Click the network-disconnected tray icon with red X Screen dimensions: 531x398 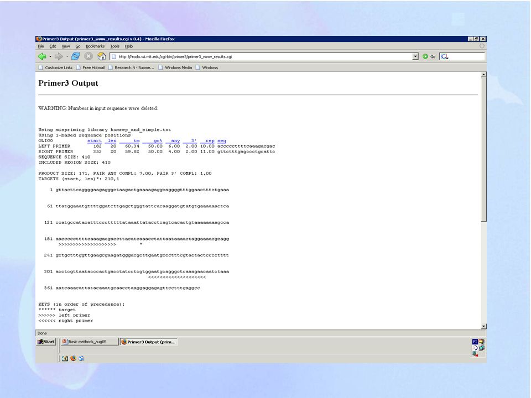click(x=475, y=354)
